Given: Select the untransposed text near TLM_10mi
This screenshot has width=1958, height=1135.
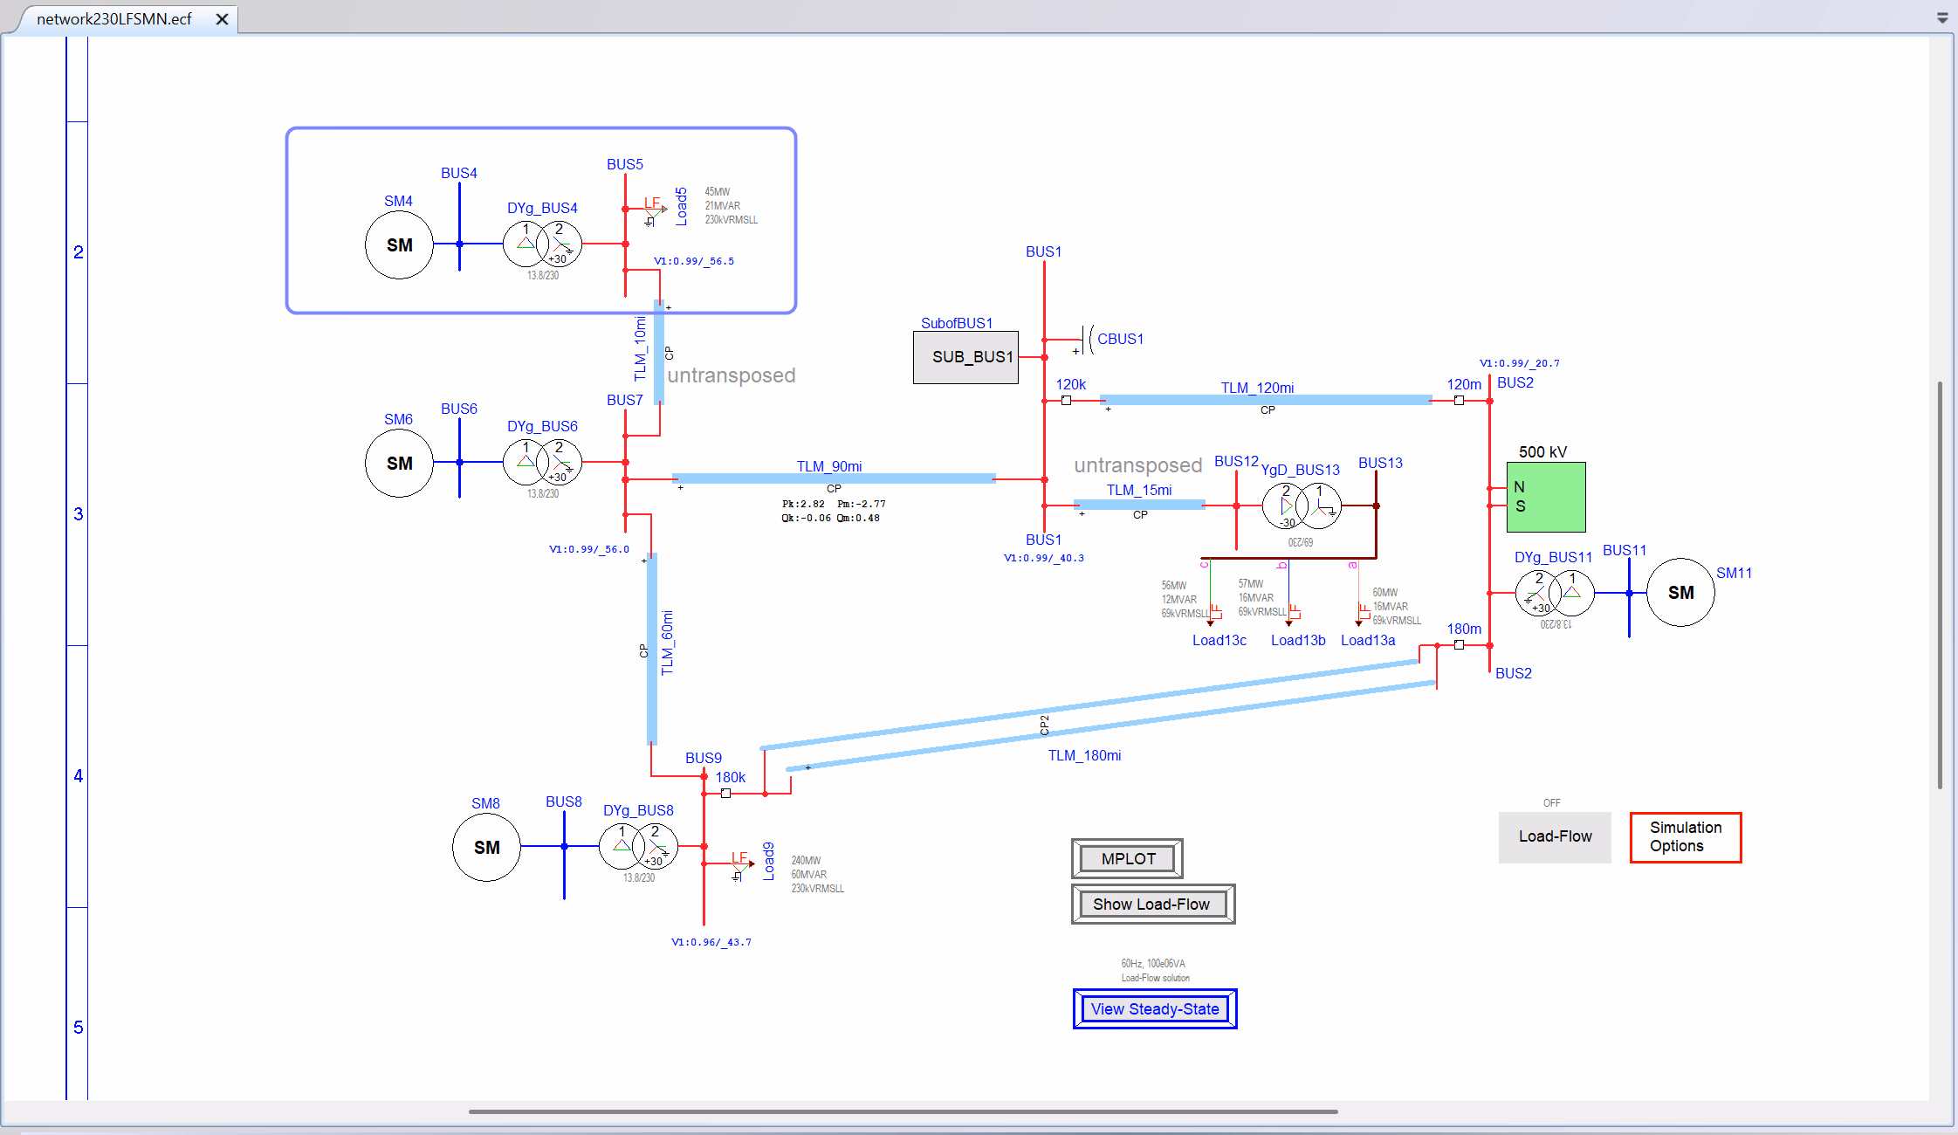Looking at the screenshot, I should [x=732, y=375].
